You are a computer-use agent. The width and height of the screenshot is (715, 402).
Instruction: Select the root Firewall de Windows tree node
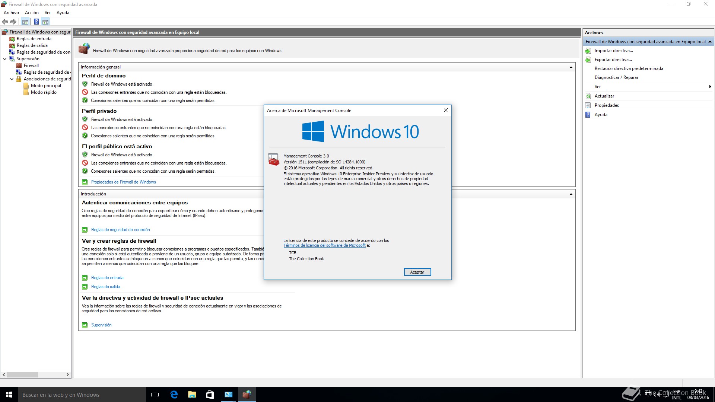[x=40, y=32]
